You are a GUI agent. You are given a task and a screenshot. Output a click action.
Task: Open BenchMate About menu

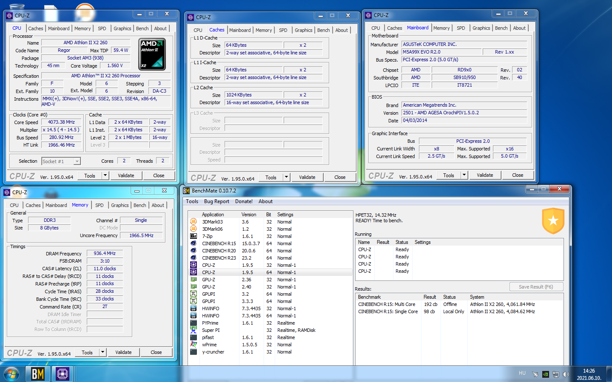click(x=265, y=201)
